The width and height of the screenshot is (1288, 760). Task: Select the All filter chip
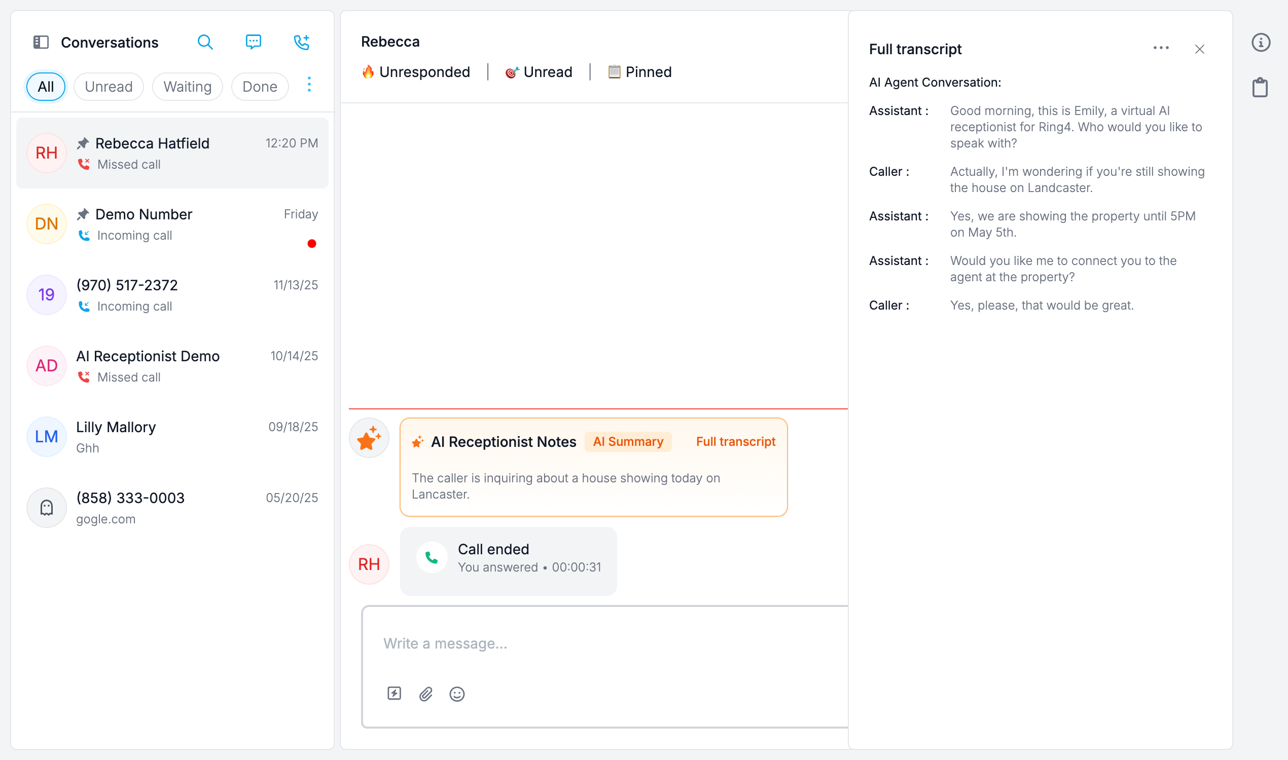(x=46, y=87)
